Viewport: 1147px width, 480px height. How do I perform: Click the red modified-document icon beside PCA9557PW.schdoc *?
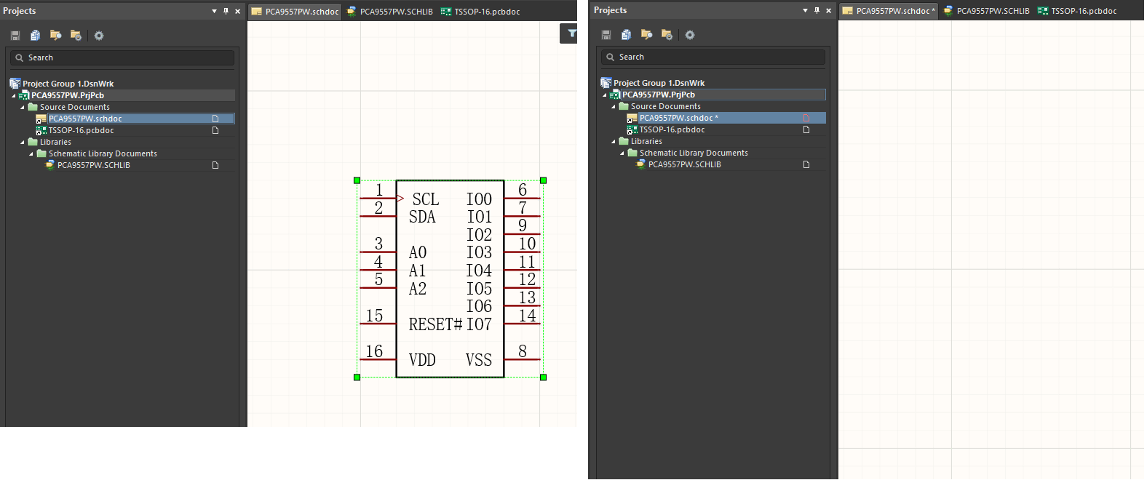[806, 118]
